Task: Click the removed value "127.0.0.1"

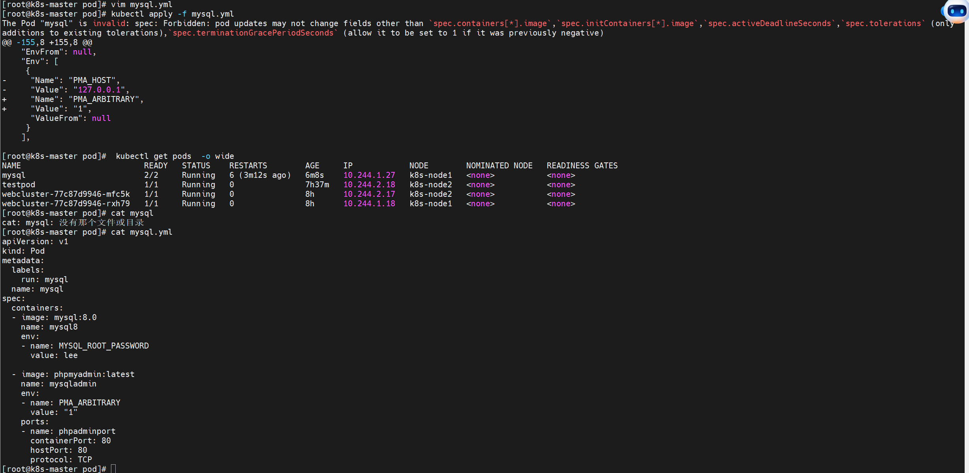Action: pos(99,90)
